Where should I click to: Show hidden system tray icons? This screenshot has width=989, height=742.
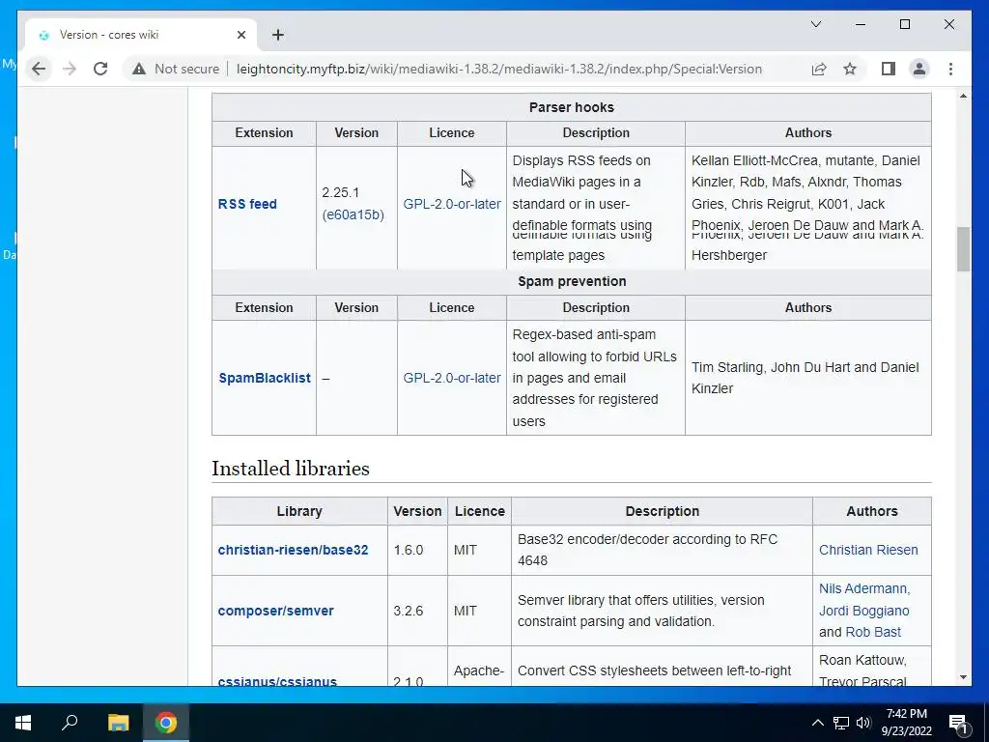coord(817,723)
